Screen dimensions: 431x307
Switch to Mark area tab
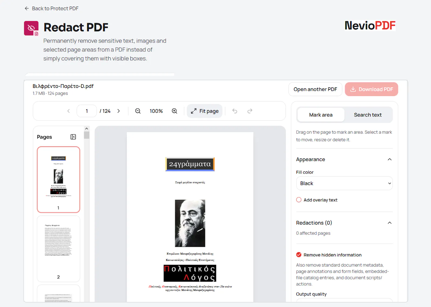tap(321, 115)
